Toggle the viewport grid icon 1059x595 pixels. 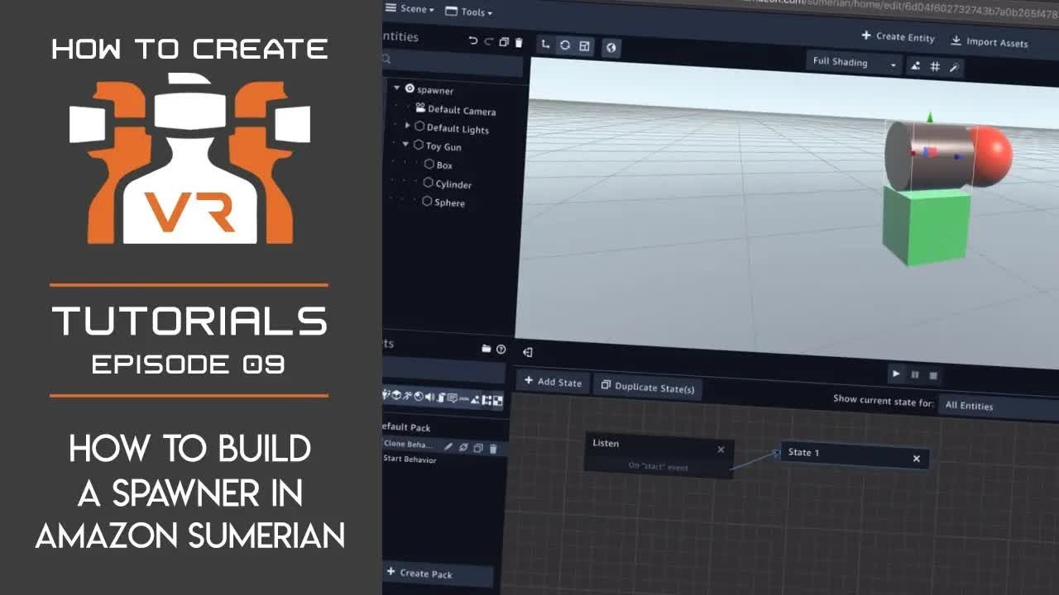935,66
